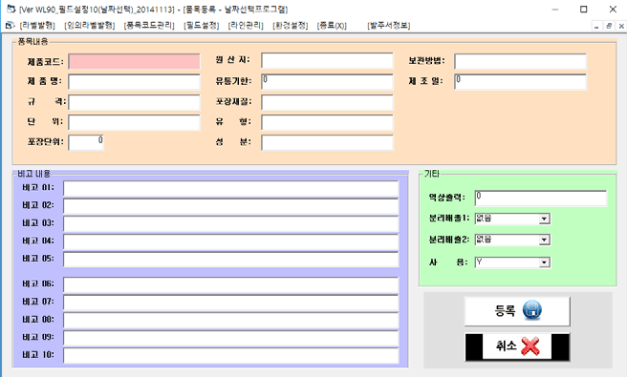This screenshot has width=627, height=377.
Task: Click the 유통기한: label
Action: (233, 81)
